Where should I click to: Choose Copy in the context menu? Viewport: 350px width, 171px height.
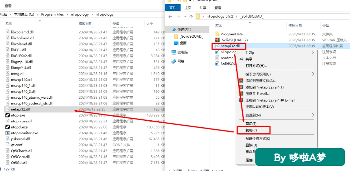click(251, 130)
